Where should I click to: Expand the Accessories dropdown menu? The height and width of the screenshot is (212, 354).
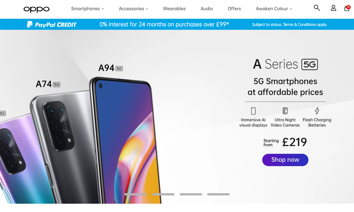click(x=133, y=9)
